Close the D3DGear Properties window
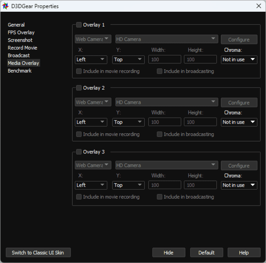The image size is (266, 263). point(259,6)
